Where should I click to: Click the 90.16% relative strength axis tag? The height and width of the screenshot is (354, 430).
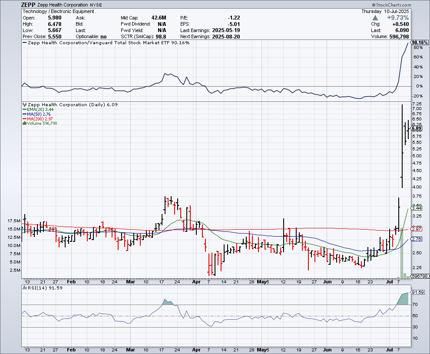[420, 42]
